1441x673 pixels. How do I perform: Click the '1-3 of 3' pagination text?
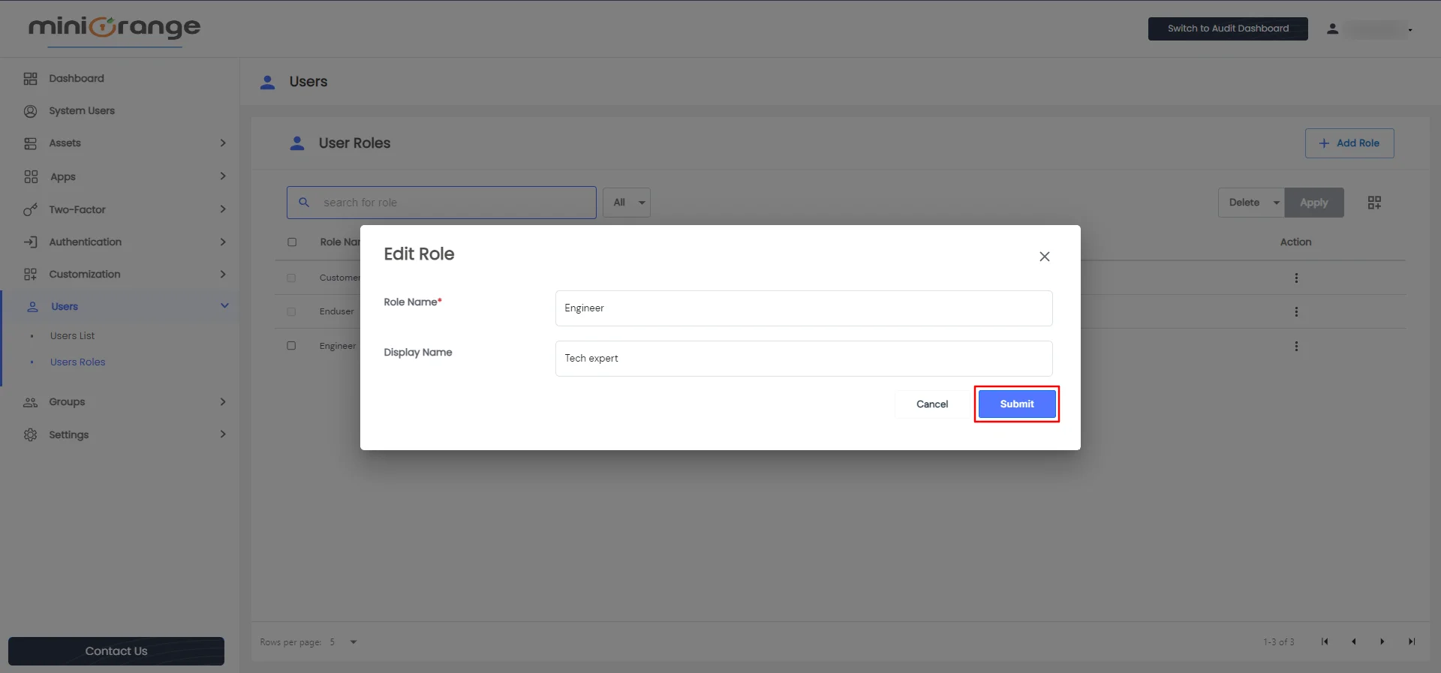coord(1279,642)
